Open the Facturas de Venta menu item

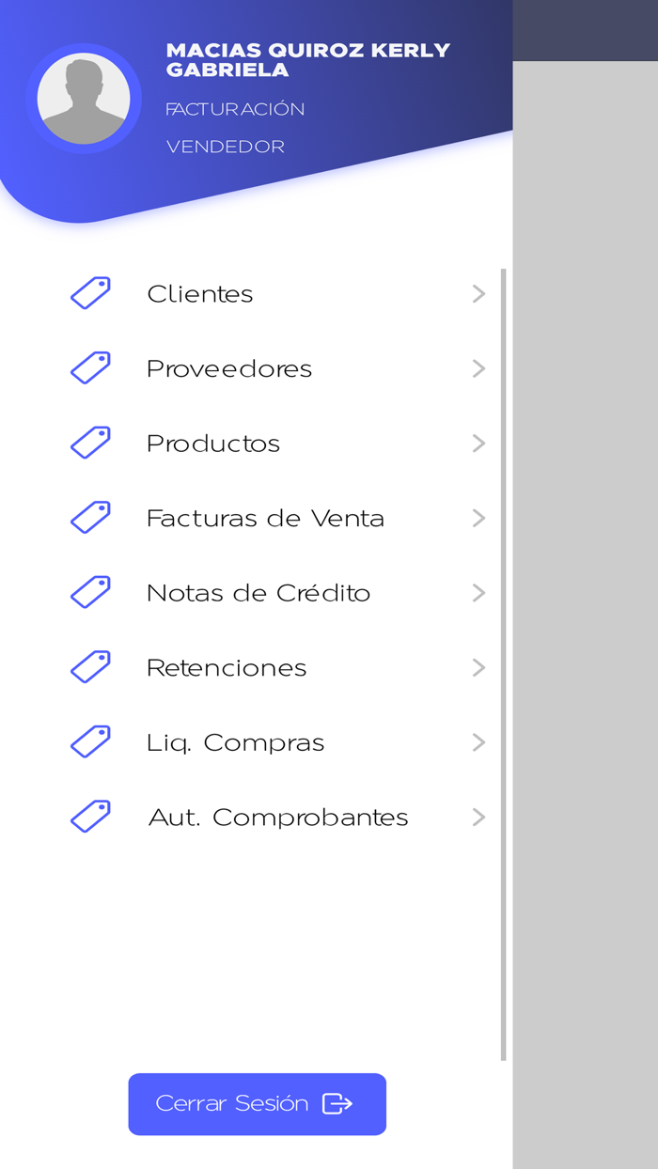tap(265, 517)
